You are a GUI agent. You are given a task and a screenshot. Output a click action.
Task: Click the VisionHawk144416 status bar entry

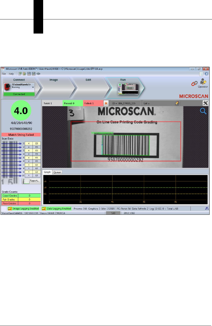pyautogui.click(x=12, y=213)
